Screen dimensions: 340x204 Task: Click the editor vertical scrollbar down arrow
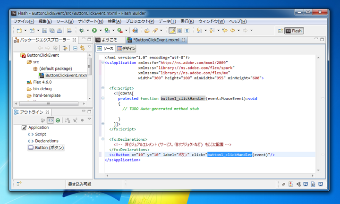click(318, 170)
